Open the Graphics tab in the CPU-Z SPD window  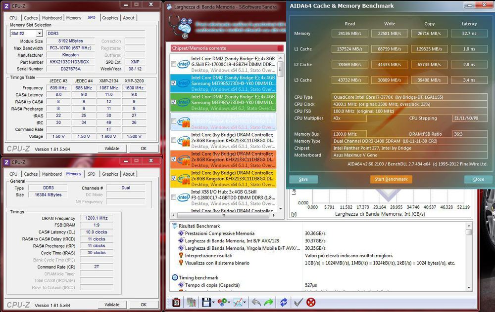[110, 18]
